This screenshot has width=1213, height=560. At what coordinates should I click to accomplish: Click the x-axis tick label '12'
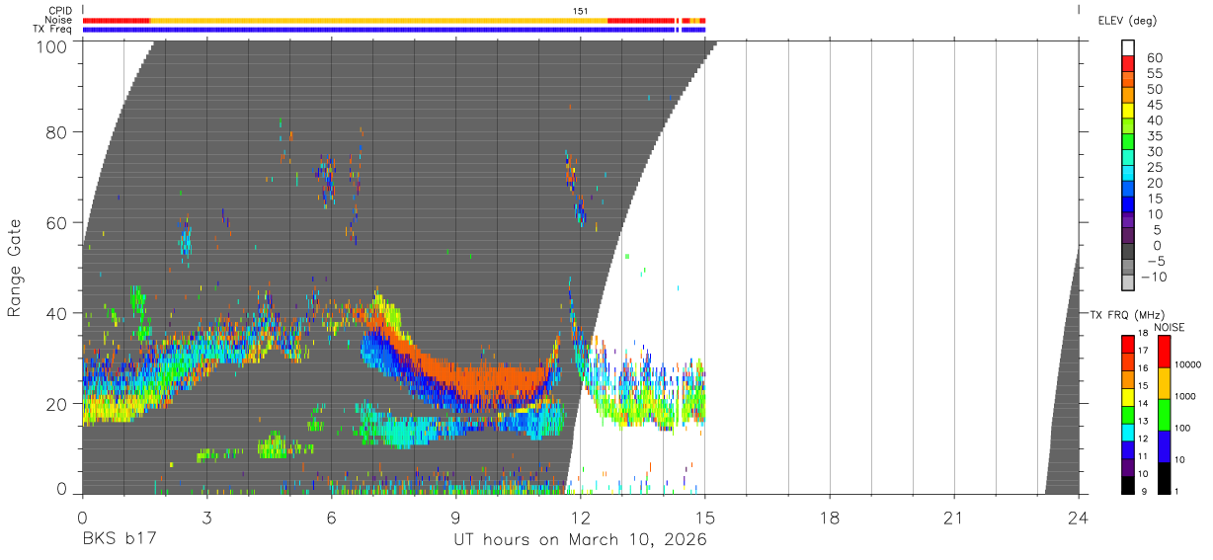580,517
